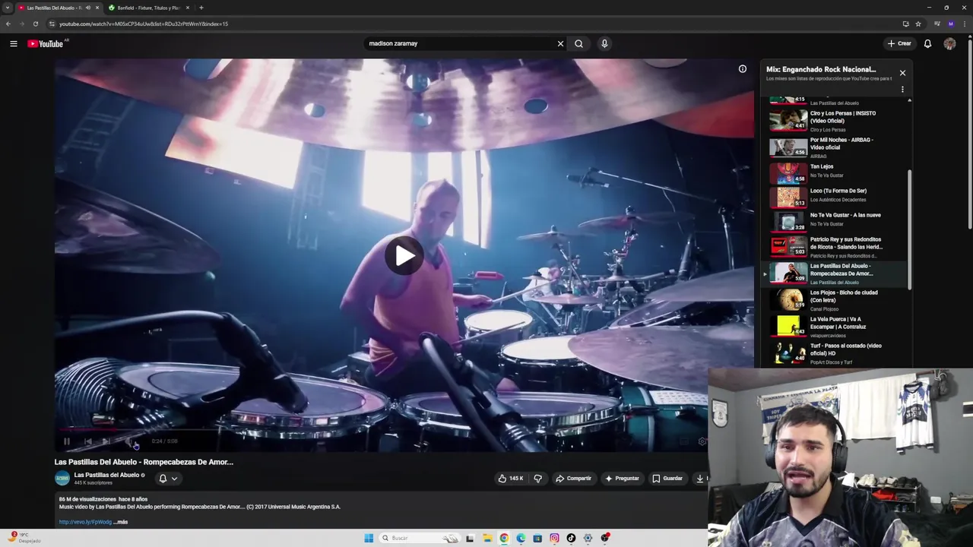Open Chrome media controls icon
This screenshot has height=547, width=973.
pos(937,24)
